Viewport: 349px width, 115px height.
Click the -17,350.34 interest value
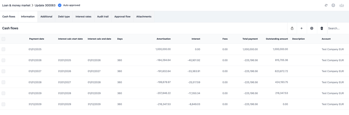pos(194,93)
